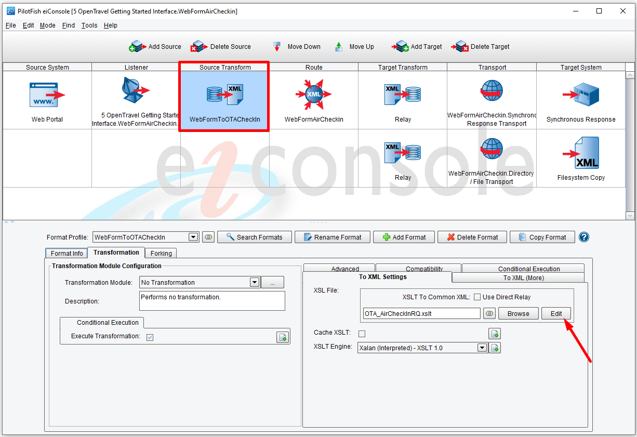Click the scroll-down arrow of the grid scrollbar

coord(630,215)
